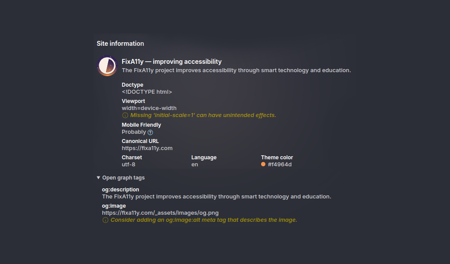Click the Open graph tags disclosure triangle
This screenshot has height=264, width=450.
[98, 178]
